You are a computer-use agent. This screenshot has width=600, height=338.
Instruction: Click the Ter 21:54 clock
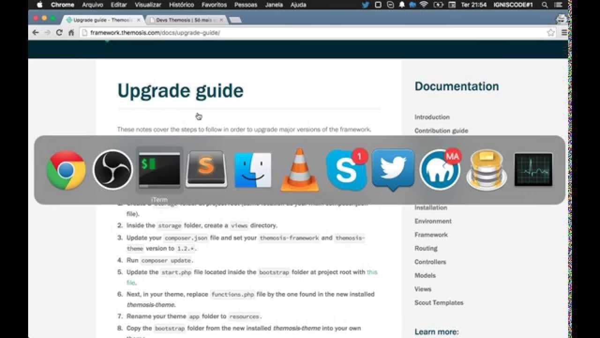point(474,5)
